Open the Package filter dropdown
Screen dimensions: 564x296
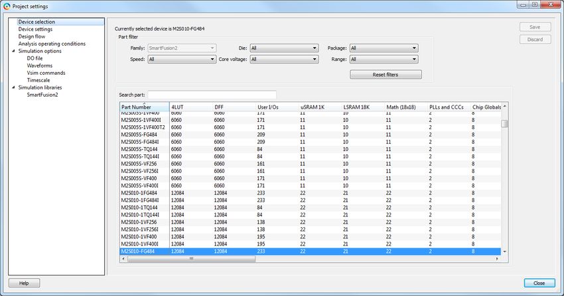[x=384, y=48]
